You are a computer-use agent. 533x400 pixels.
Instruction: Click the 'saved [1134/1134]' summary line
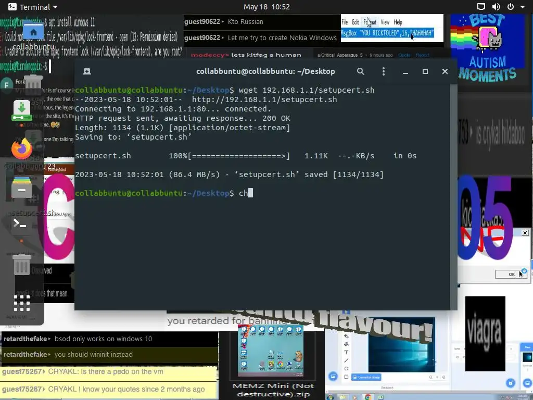click(x=229, y=174)
